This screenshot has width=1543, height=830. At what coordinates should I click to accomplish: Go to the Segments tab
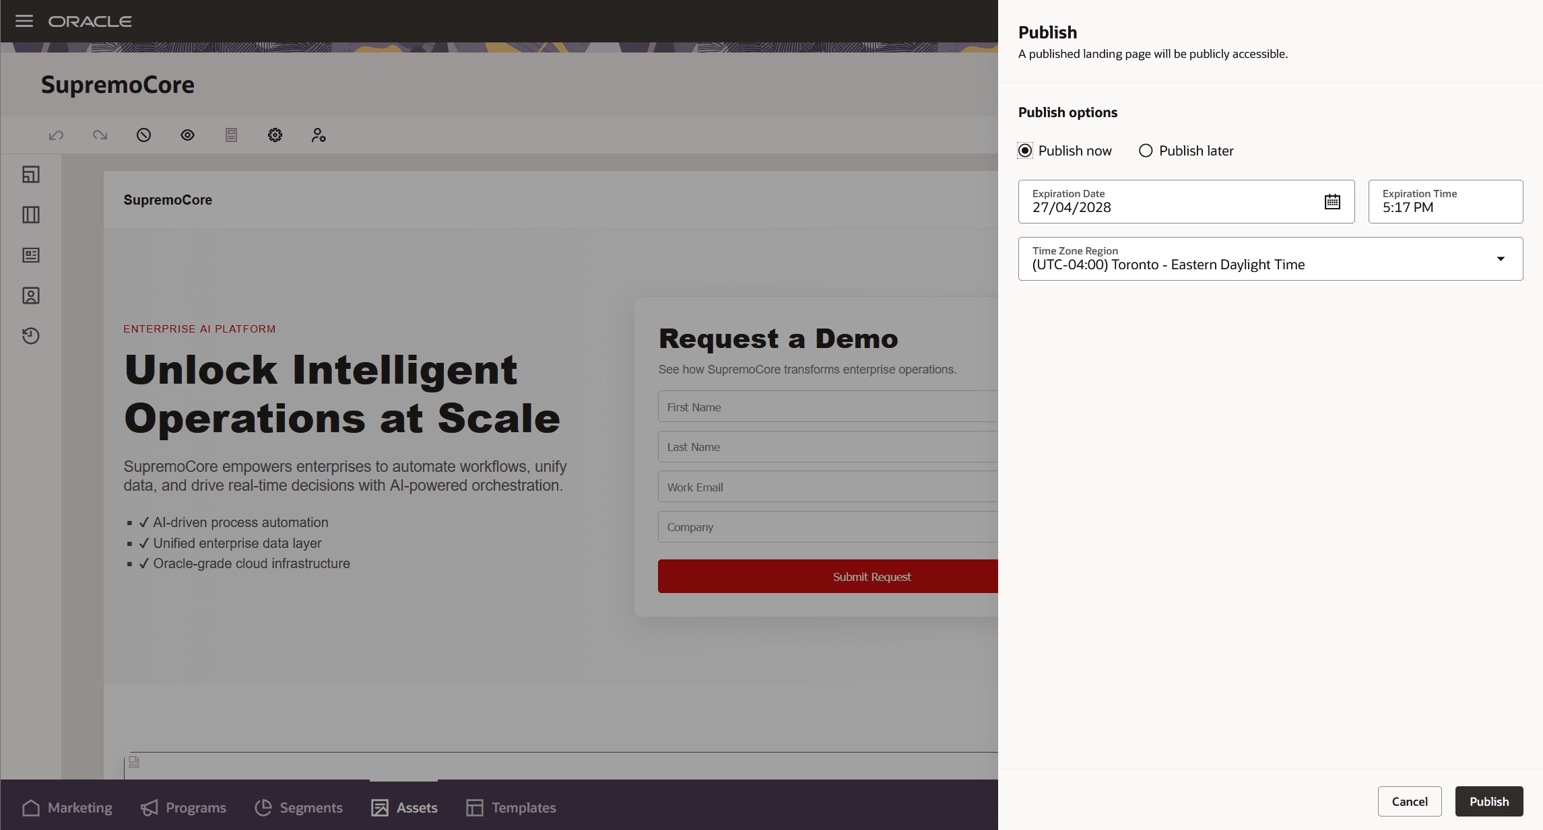click(x=298, y=808)
